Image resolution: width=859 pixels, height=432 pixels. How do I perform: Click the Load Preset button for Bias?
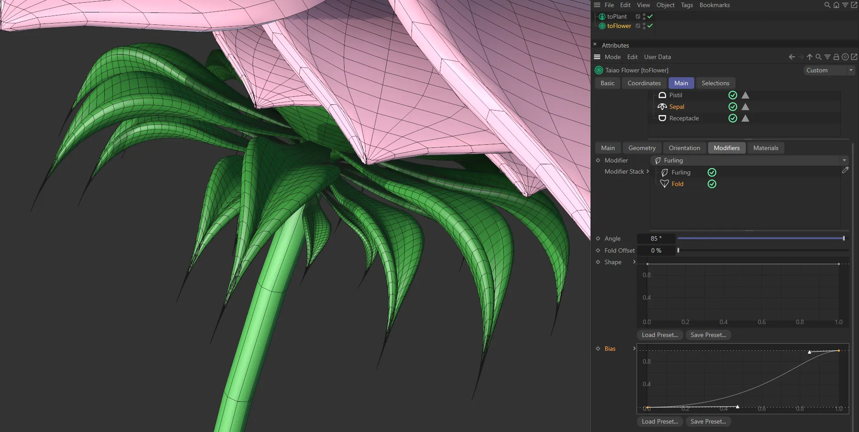(x=660, y=421)
